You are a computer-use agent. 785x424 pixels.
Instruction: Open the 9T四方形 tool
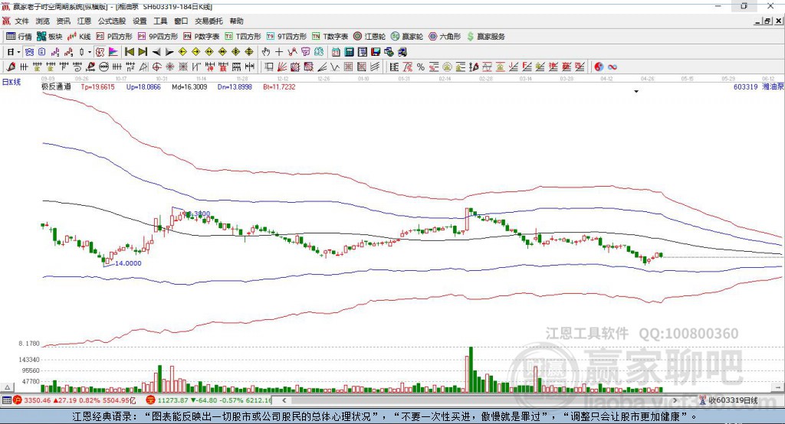click(287, 37)
